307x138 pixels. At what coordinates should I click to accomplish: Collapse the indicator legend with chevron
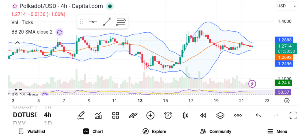click(17, 43)
